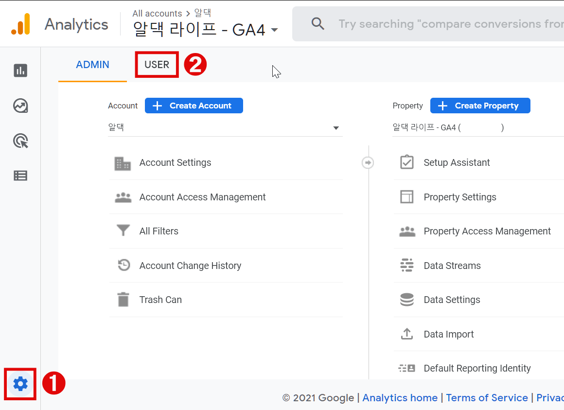
Task: Click the Create Property button
Action: [480, 106]
